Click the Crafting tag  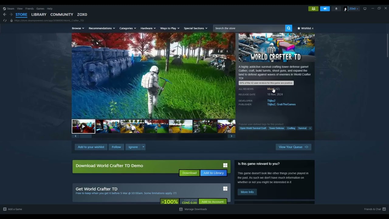[291, 128]
